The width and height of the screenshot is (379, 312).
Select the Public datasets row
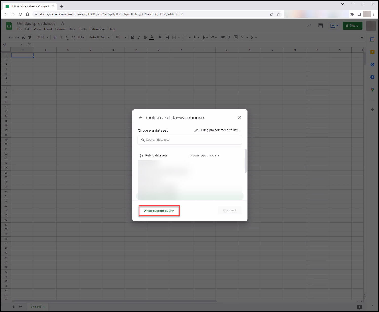coord(190,155)
